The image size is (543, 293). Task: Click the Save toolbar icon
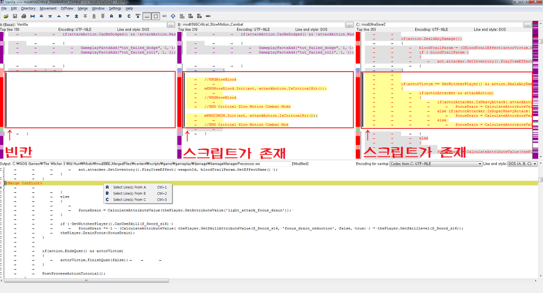tap(14, 16)
